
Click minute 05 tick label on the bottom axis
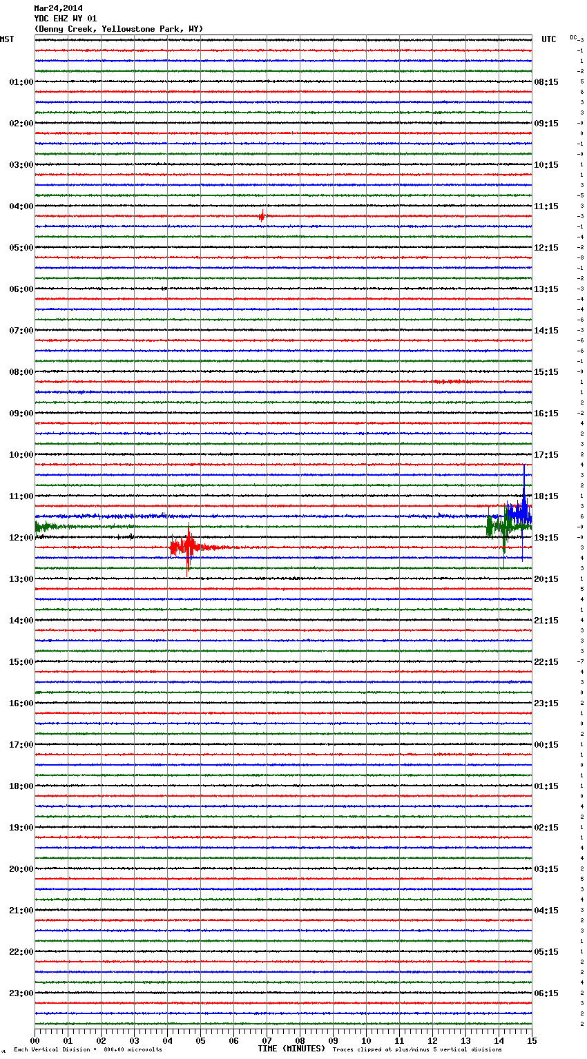pos(200,1040)
